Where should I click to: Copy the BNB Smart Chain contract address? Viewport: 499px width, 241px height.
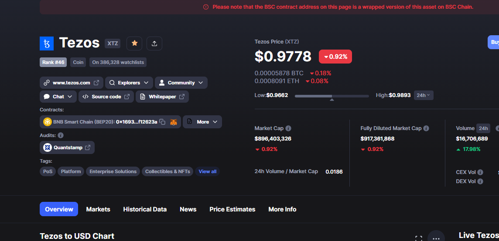pyautogui.click(x=162, y=122)
